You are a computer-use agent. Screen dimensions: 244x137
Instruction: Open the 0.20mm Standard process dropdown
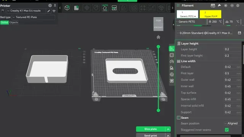(x=205, y=33)
